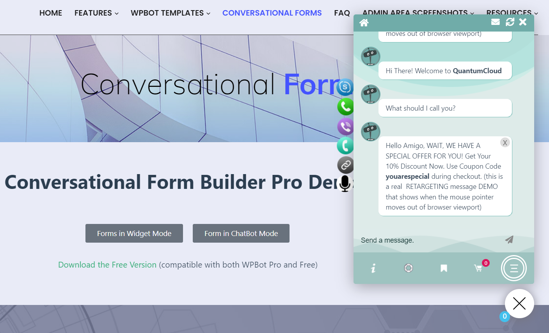The image size is (549, 333).
Task: Go to HOME menu item
Action: pyautogui.click(x=51, y=13)
